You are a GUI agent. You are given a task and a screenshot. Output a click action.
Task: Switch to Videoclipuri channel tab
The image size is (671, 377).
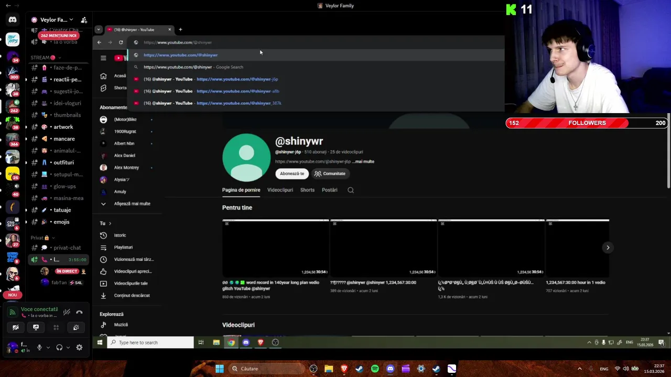(x=280, y=190)
